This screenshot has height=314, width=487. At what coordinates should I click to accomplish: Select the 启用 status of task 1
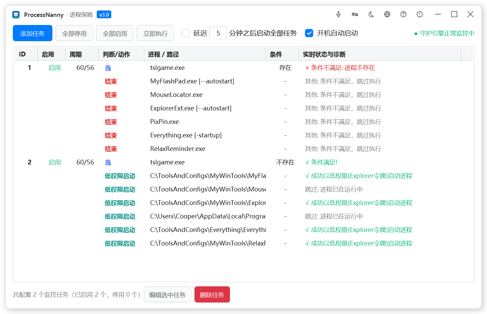(x=54, y=68)
